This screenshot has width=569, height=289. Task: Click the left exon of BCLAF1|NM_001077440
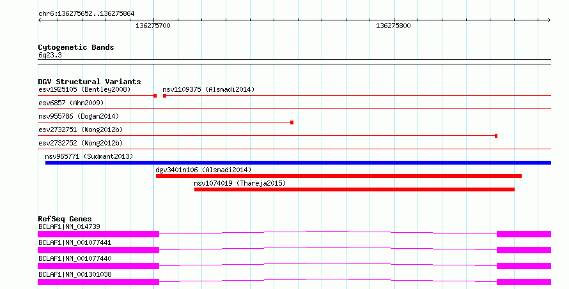coord(98,266)
